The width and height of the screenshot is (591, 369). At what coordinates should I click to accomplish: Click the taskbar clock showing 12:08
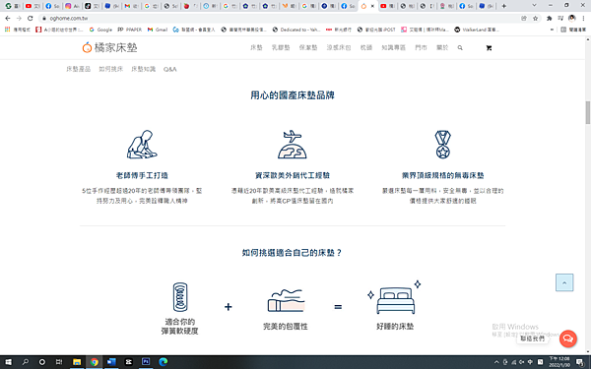(x=559, y=362)
